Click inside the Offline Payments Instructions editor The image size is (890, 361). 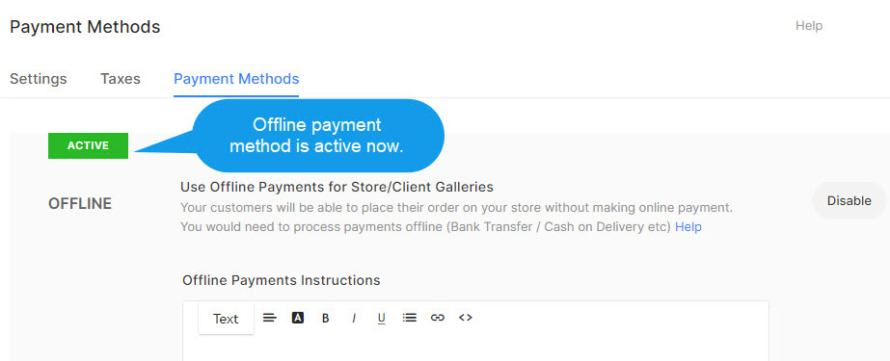pos(475,348)
